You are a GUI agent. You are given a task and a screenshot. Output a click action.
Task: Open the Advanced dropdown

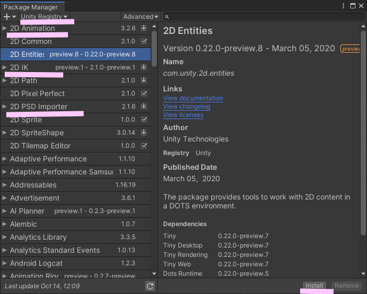coord(141,17)
